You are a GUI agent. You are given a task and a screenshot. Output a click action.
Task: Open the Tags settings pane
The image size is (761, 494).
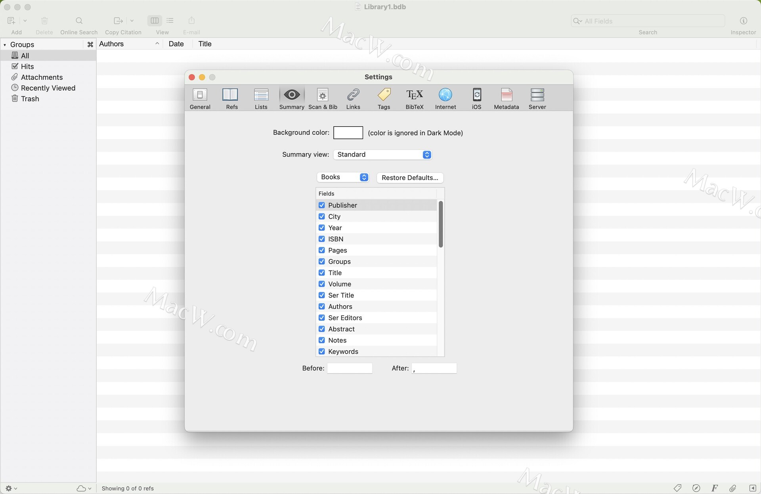pos(384,98)
